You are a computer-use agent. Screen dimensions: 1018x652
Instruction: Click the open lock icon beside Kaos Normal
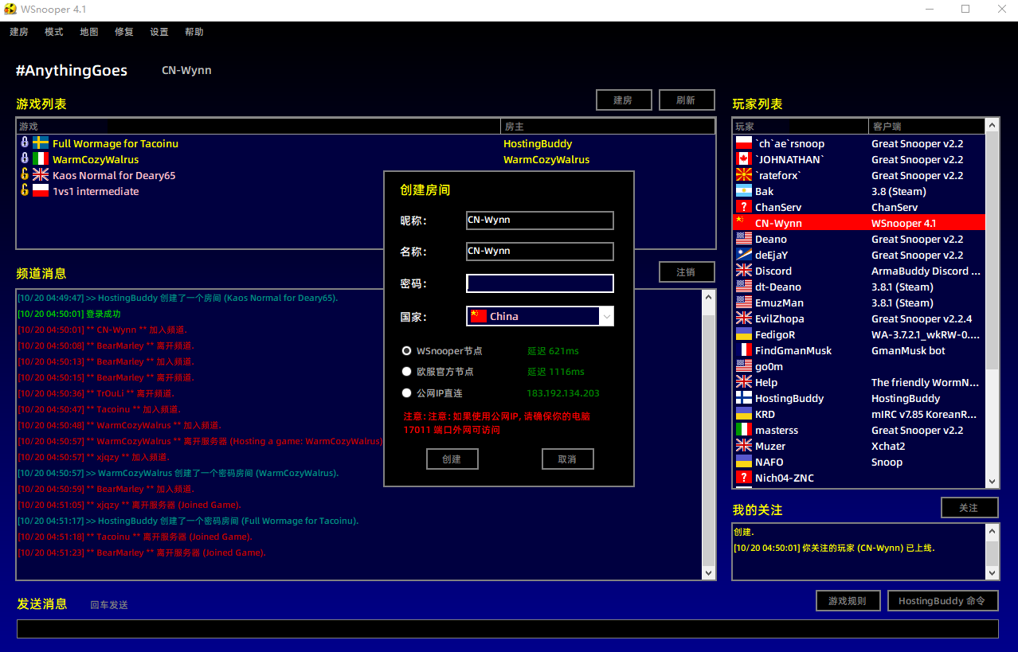(25, 175)
